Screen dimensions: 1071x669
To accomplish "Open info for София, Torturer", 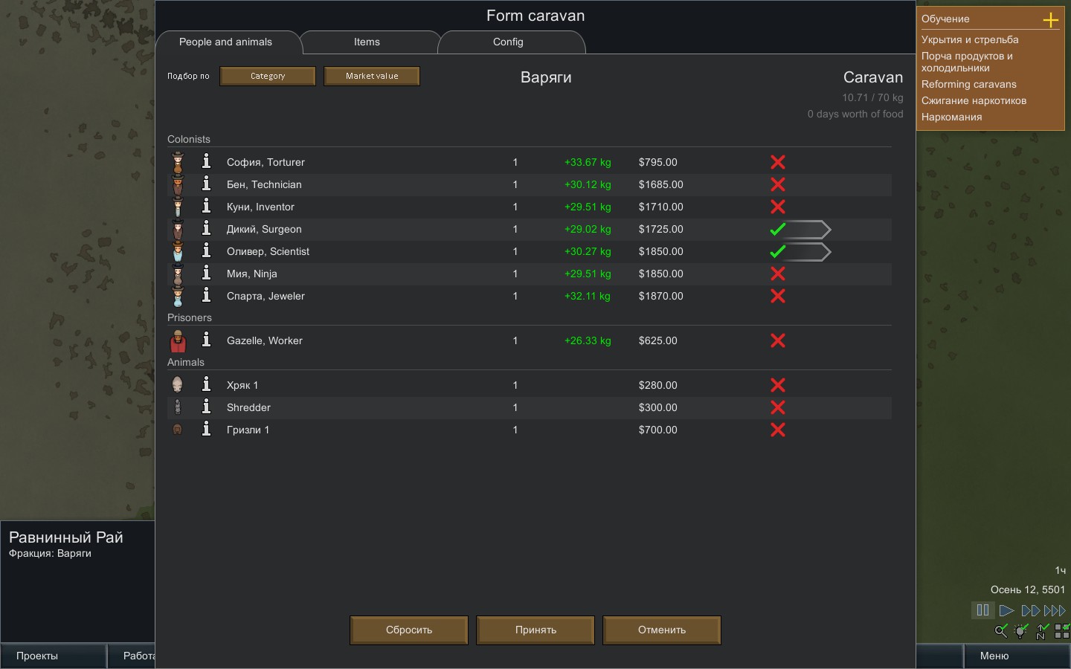I will [x=207, y=161].
